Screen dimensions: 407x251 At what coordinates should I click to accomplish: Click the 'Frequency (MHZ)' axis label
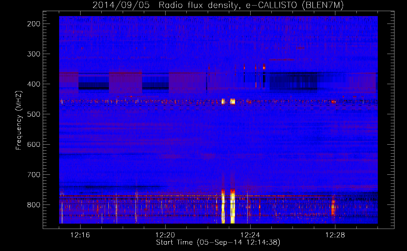(x=19, y=120)
